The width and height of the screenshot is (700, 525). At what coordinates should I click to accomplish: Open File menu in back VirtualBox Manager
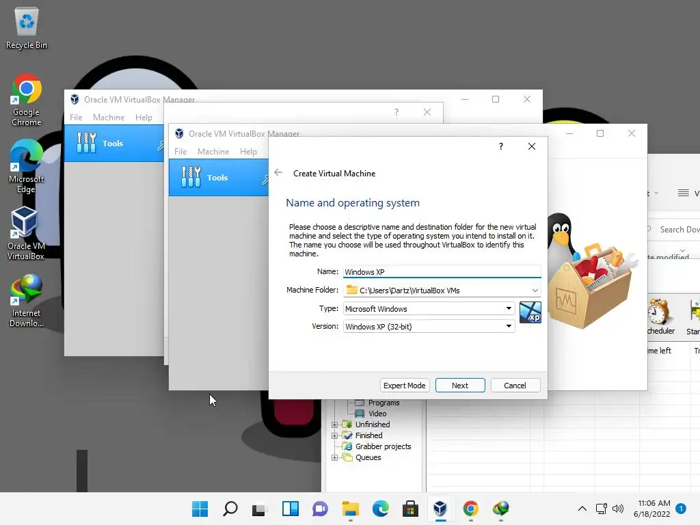pos(76,117)
